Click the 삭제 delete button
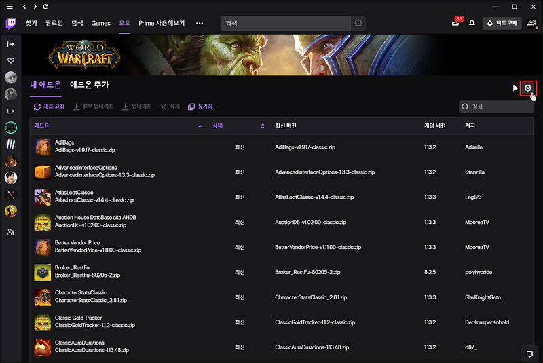 (x=170, y=107)
